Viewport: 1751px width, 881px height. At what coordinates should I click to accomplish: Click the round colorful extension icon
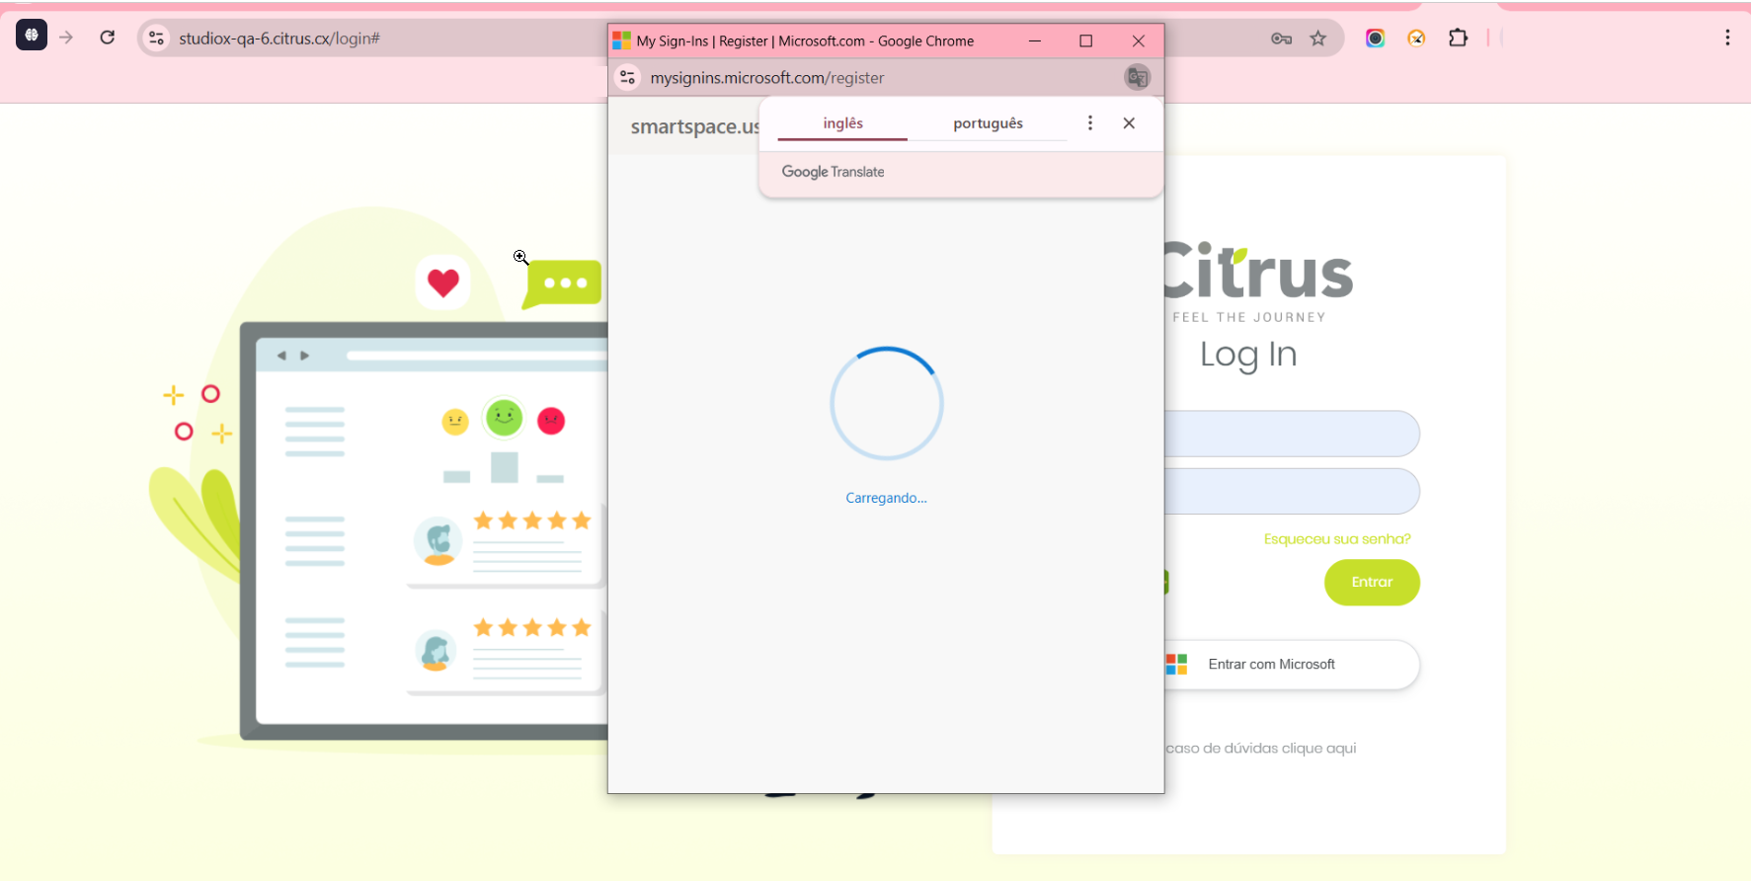(x=1375, y=39)
